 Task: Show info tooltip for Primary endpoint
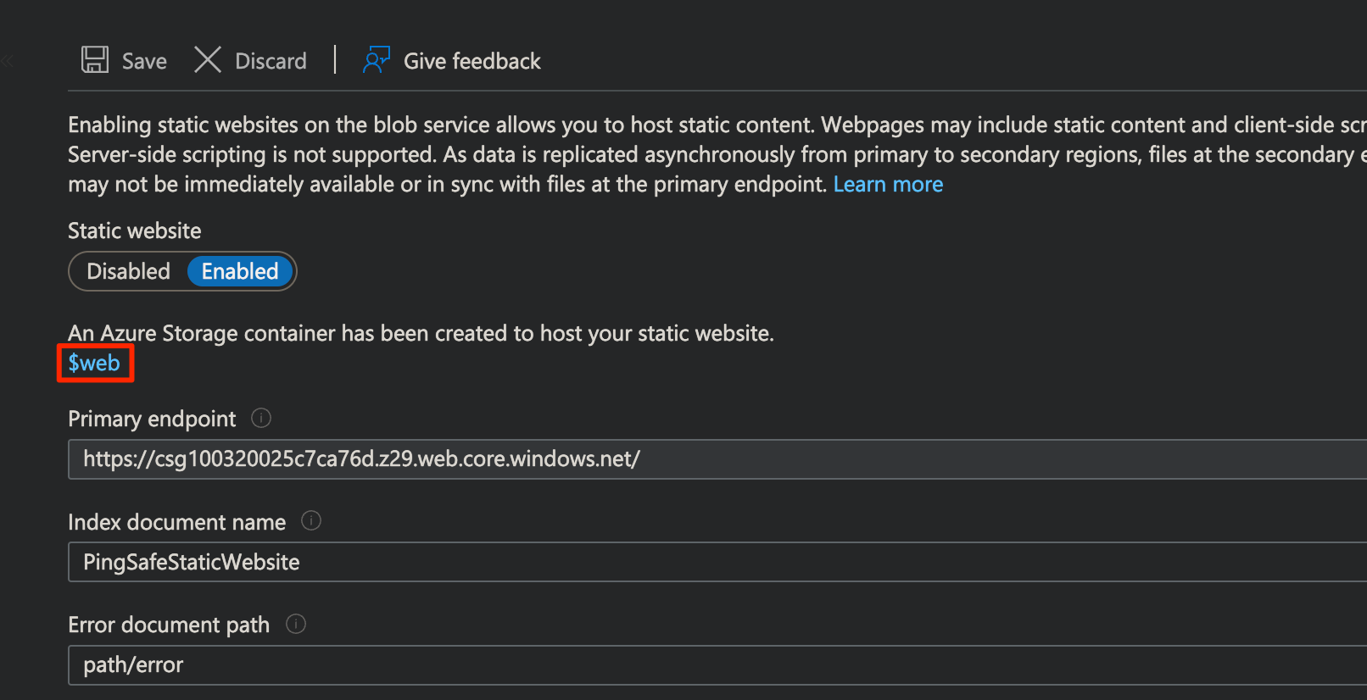coord(261,418)
